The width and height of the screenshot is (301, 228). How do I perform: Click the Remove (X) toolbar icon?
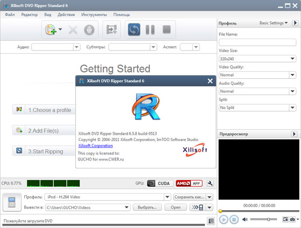point(73,30)
